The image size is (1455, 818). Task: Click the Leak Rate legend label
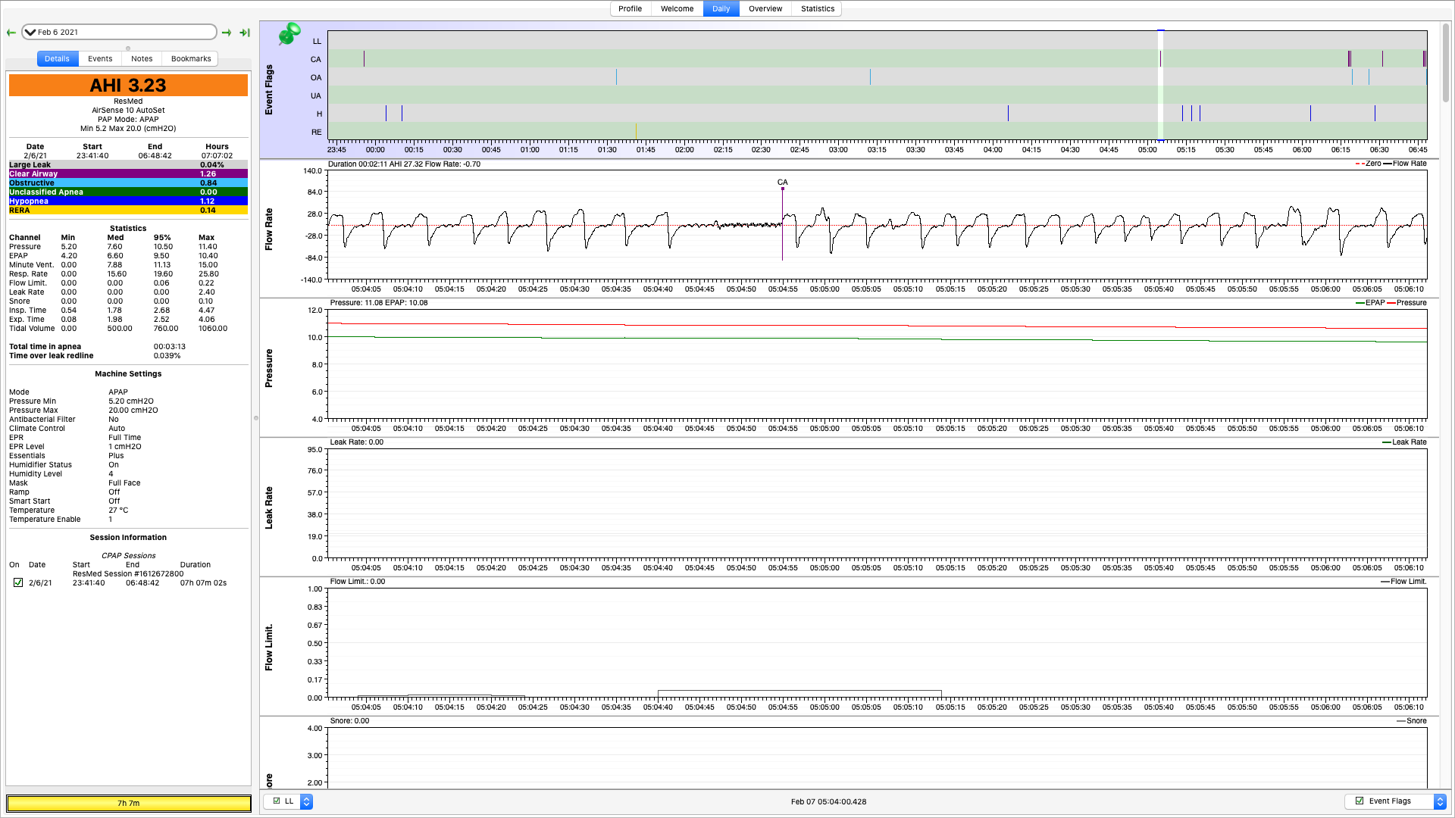pos(1409,442)
